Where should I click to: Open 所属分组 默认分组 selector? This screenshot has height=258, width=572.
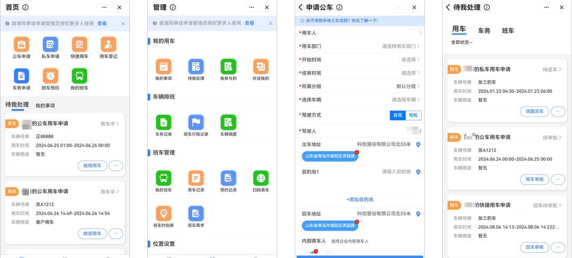point(360,86)
